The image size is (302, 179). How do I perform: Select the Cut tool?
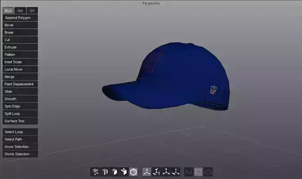[x=20, y=40]
